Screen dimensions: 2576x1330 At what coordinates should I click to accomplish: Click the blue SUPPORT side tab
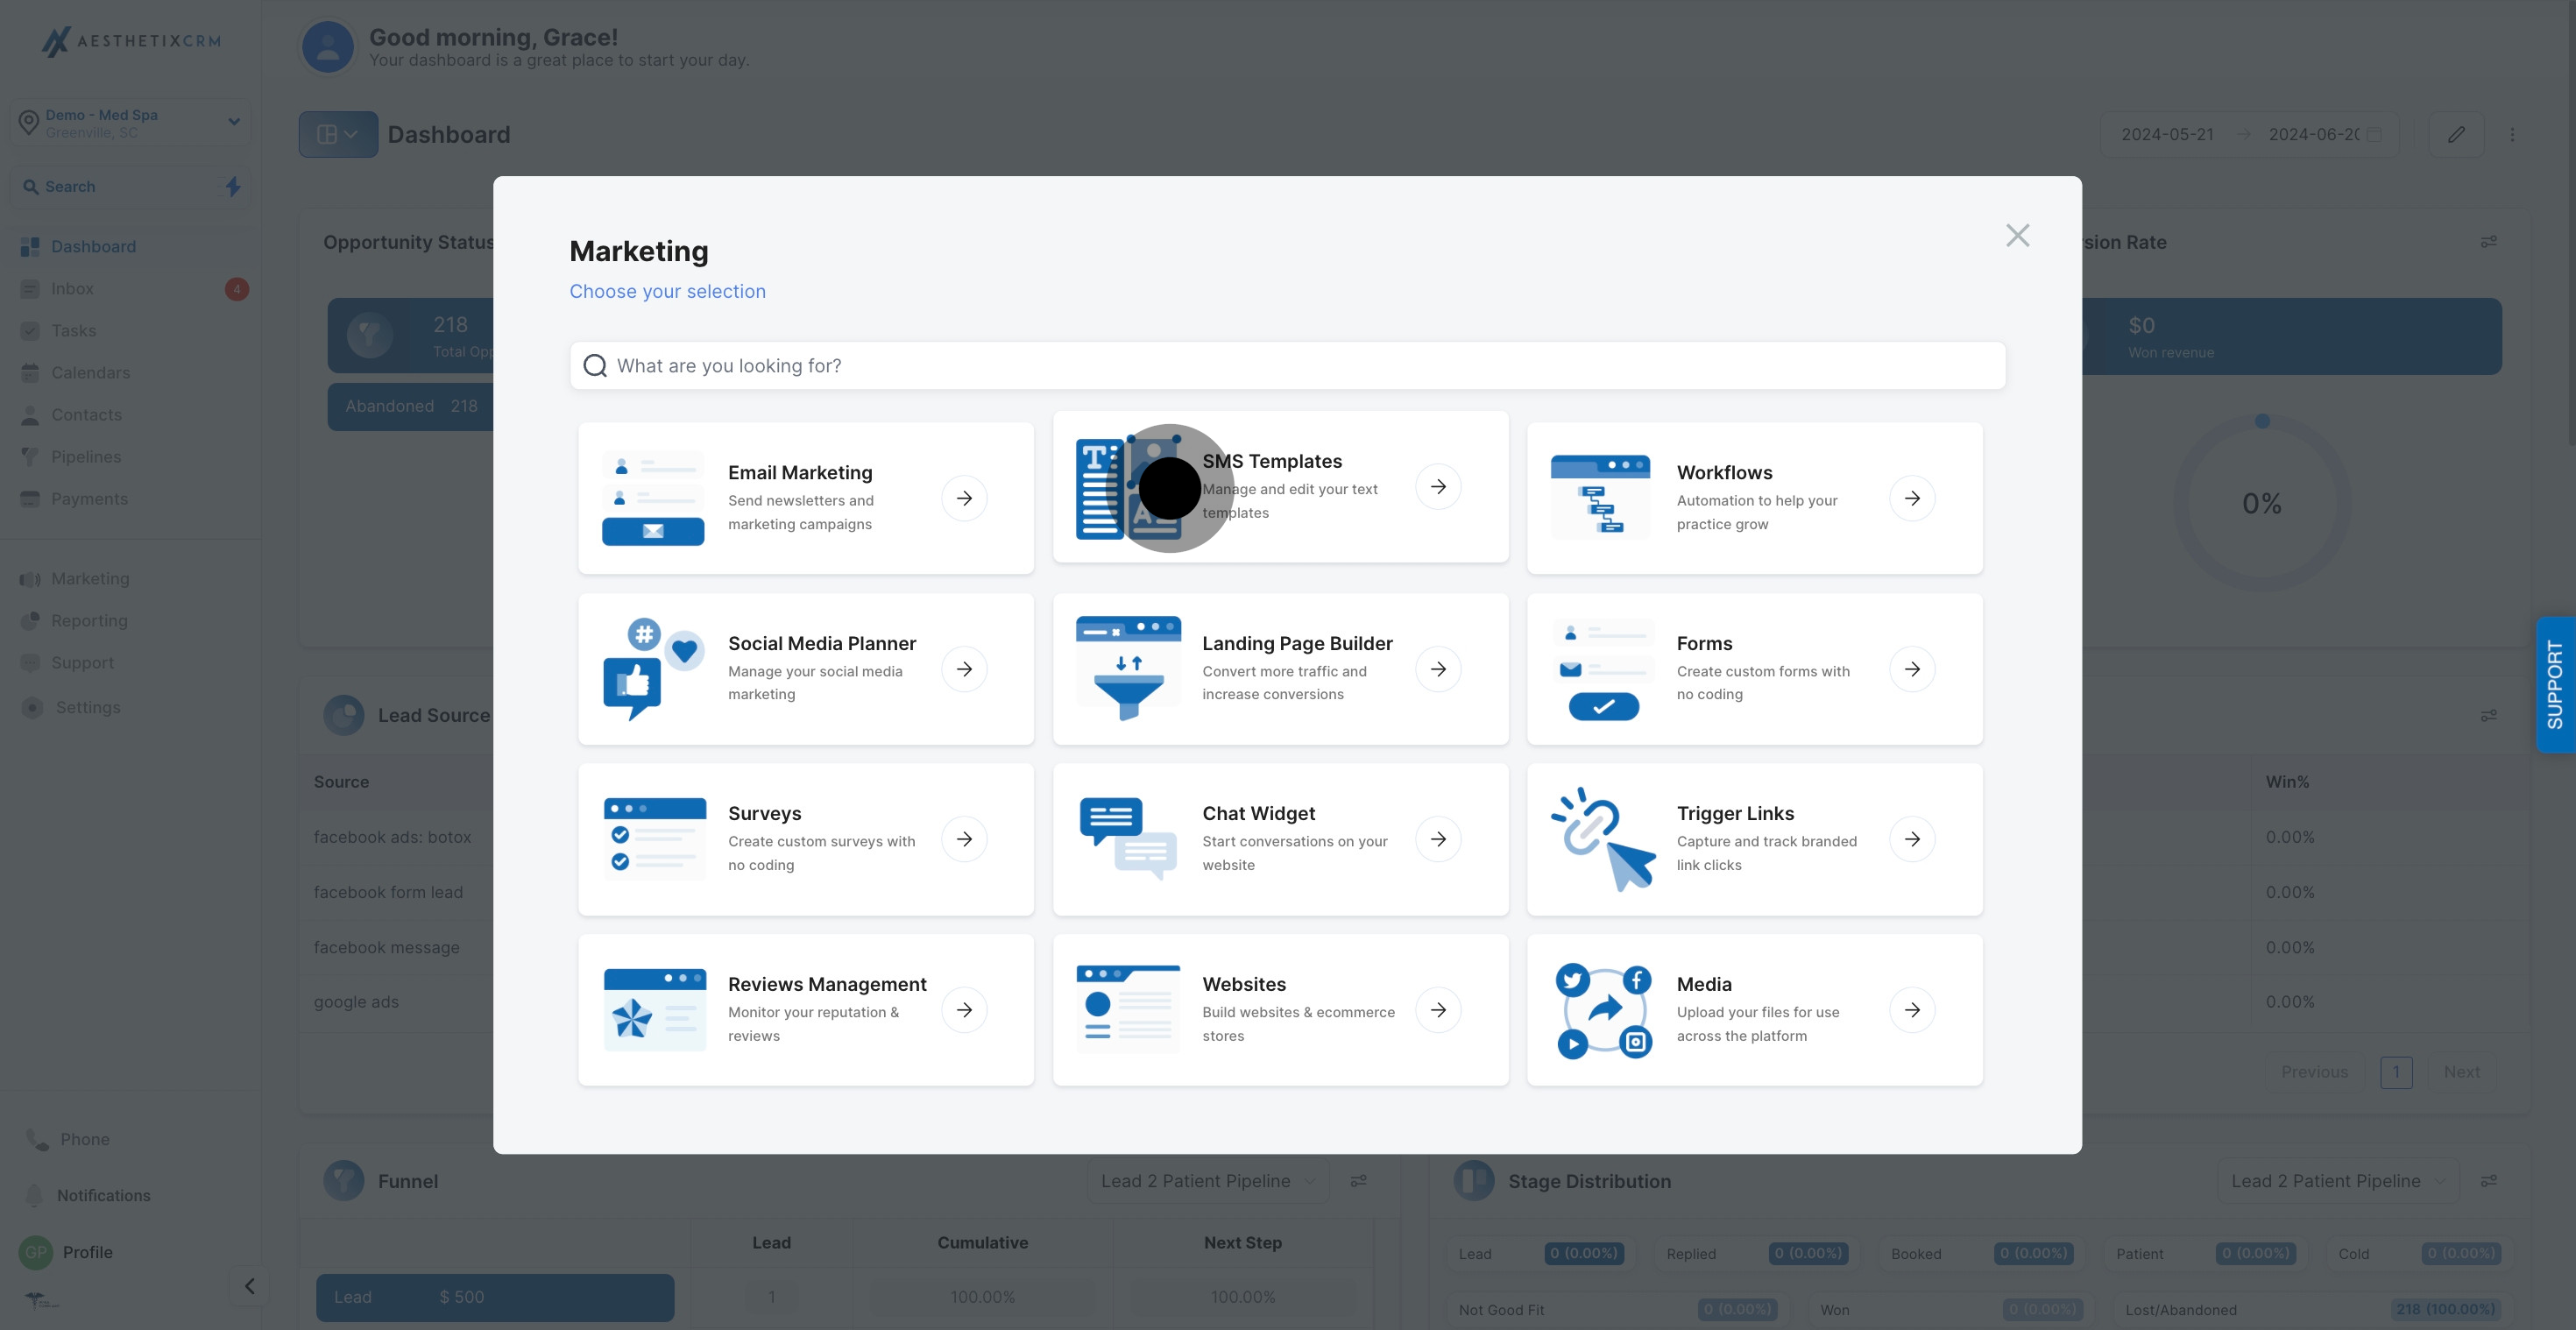2555,685
